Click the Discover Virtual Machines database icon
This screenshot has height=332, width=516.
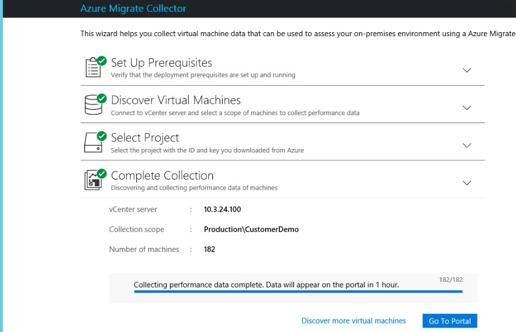[x=93, y=106]
